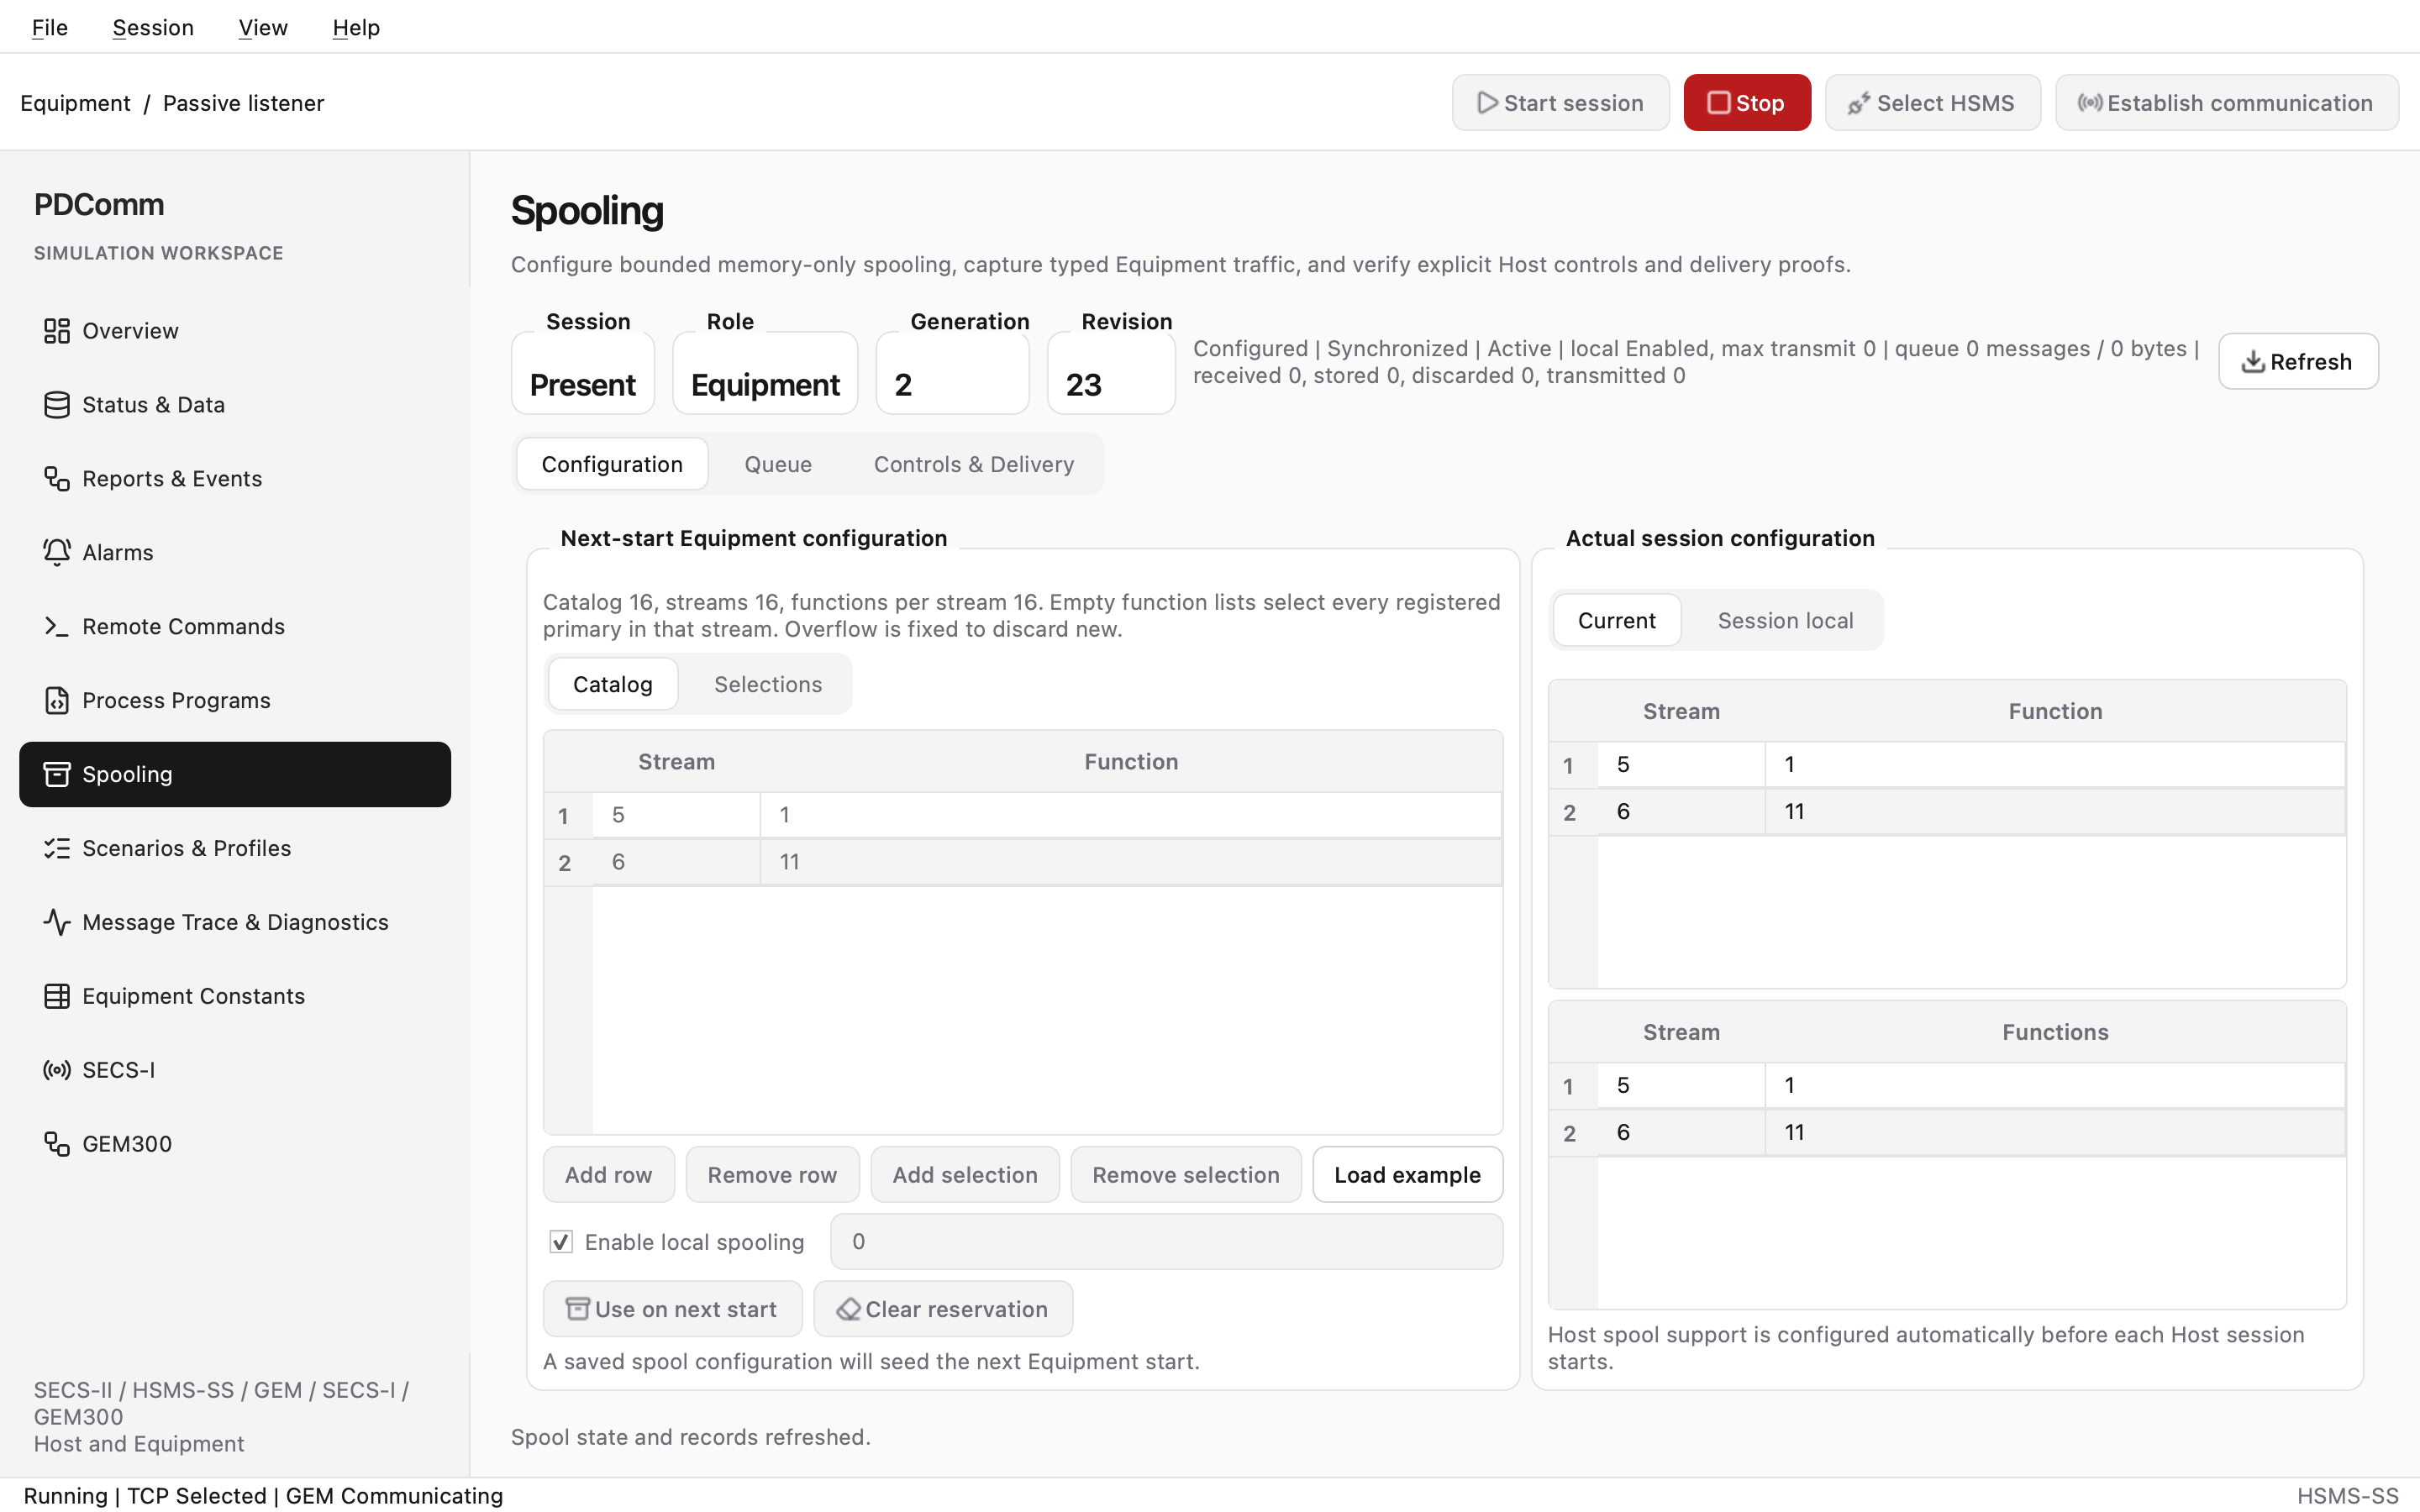This screenshot has width=2420, height=1512.
Task: Click the Catalog tab
Action: pos(613,684)
